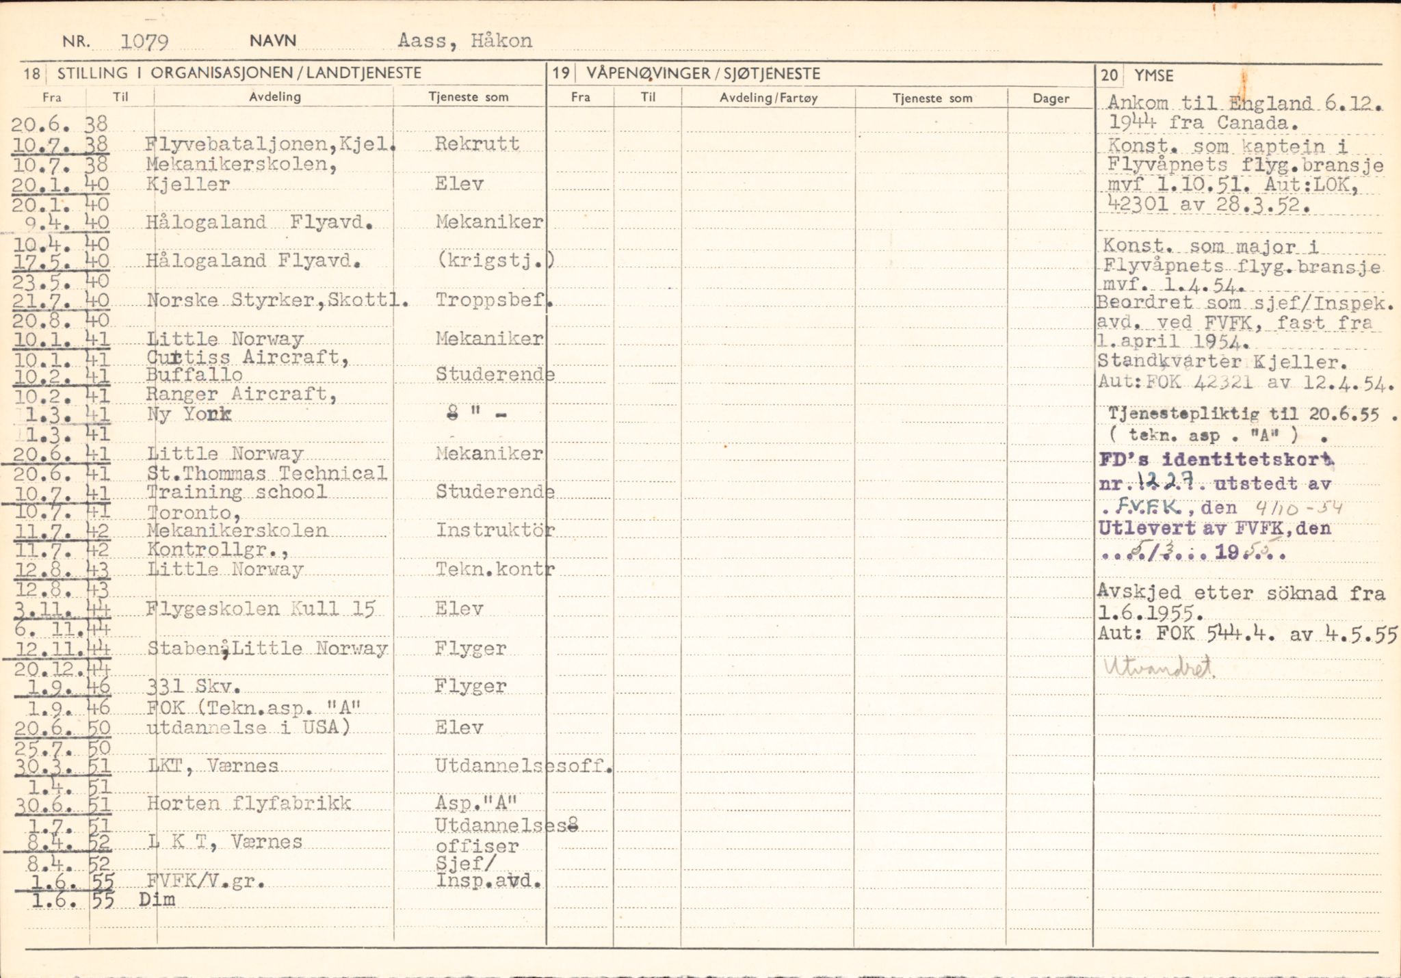Select the Avdeling/Fartøy column header

click(x=768, y=98)
